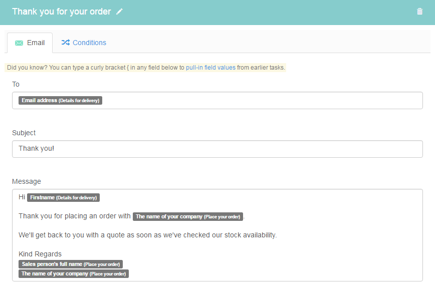Click the pencil edit icon beside the title
The width and height of the screenshot is (435, 296).
119,12
